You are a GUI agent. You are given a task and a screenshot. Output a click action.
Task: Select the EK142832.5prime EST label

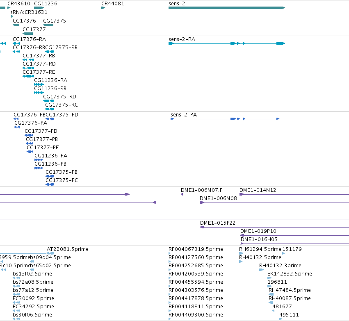point(290,274)
